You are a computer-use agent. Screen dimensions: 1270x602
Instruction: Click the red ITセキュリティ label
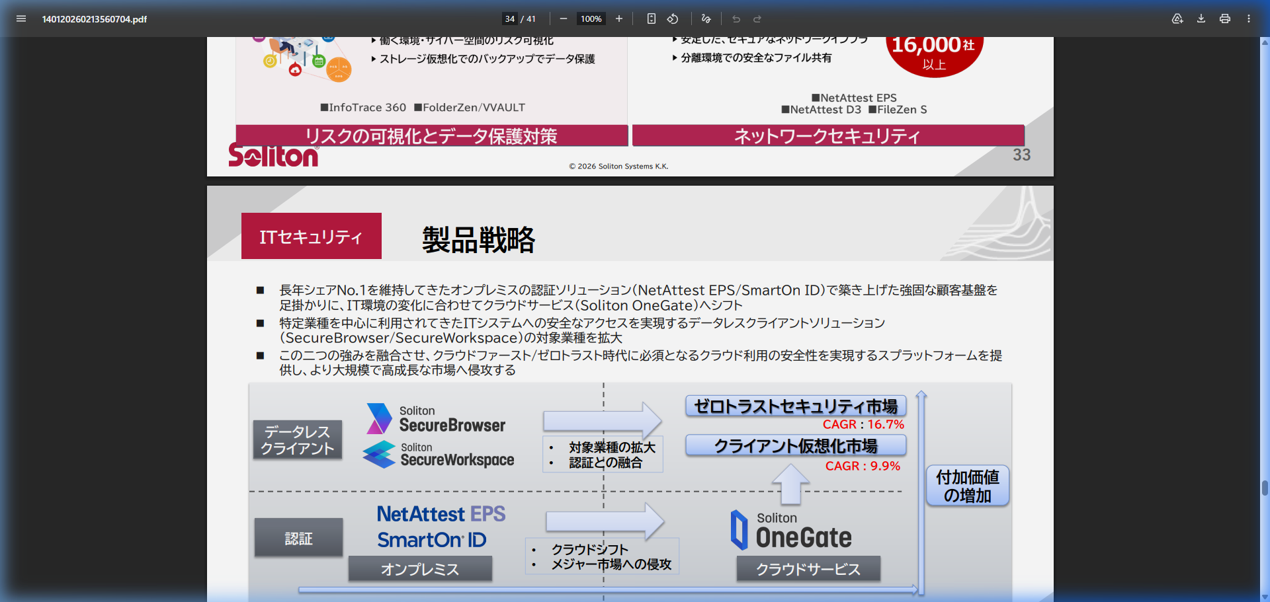(x=311, y=236)
